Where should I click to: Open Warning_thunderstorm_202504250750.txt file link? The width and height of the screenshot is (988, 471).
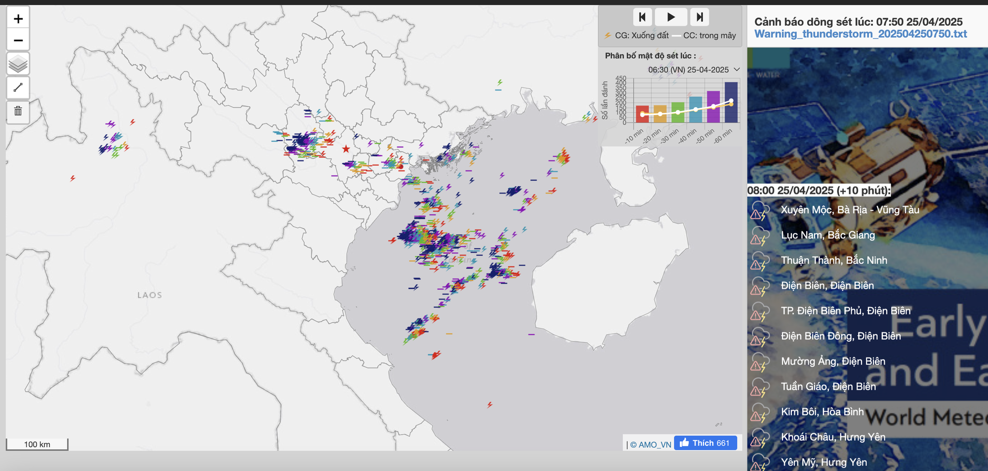point(860,34)
